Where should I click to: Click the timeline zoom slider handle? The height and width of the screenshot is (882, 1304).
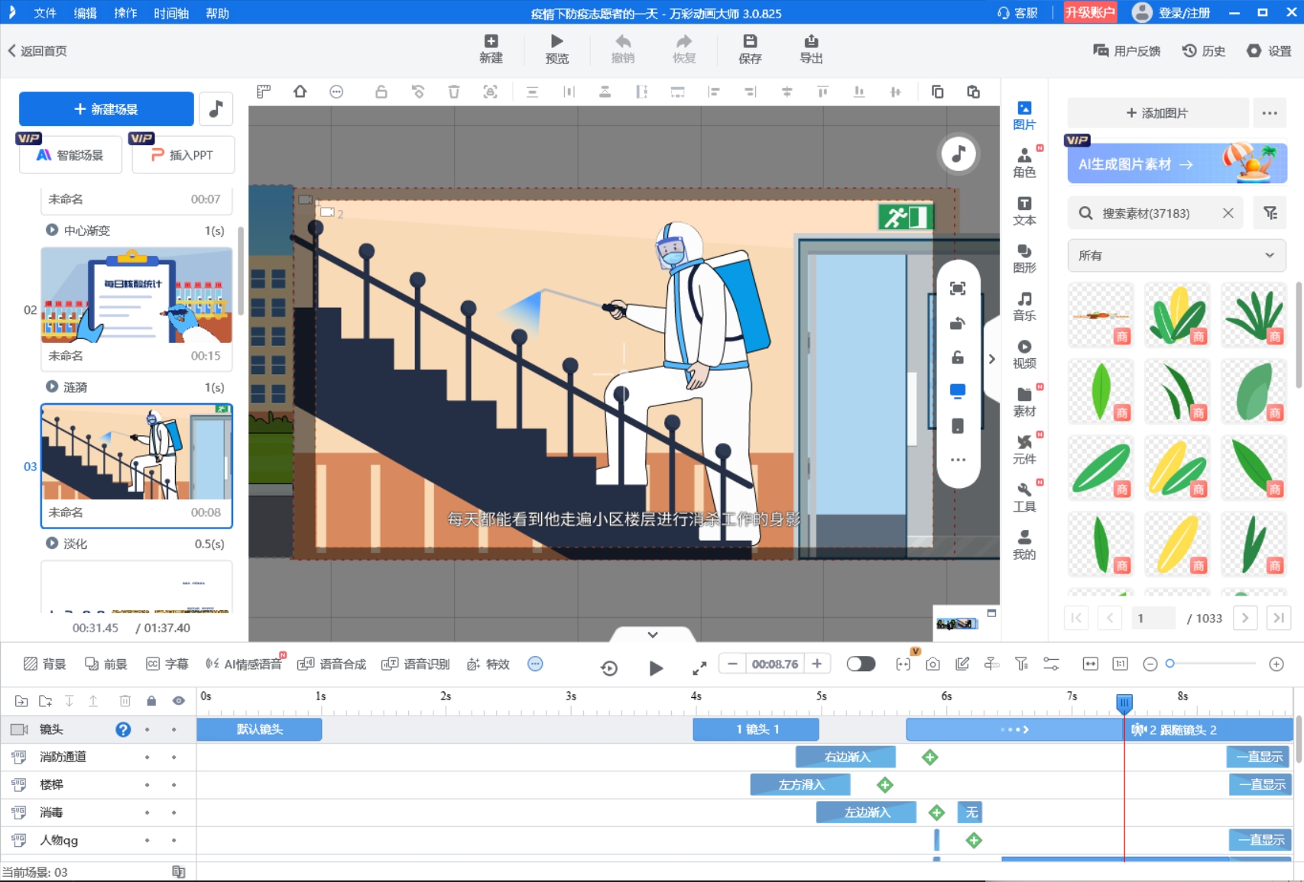1169,664
